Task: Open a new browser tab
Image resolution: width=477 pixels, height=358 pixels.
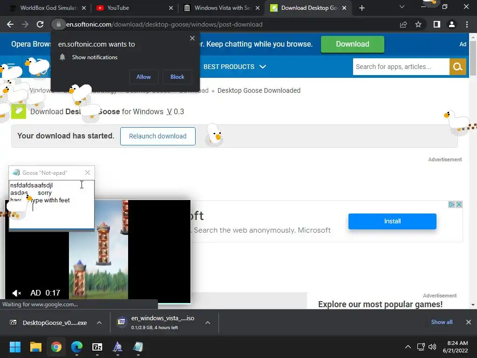Action: tap(361, 8)
